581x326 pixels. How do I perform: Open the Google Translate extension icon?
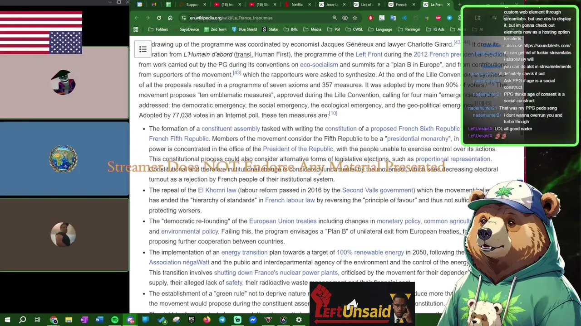[393, 18]
